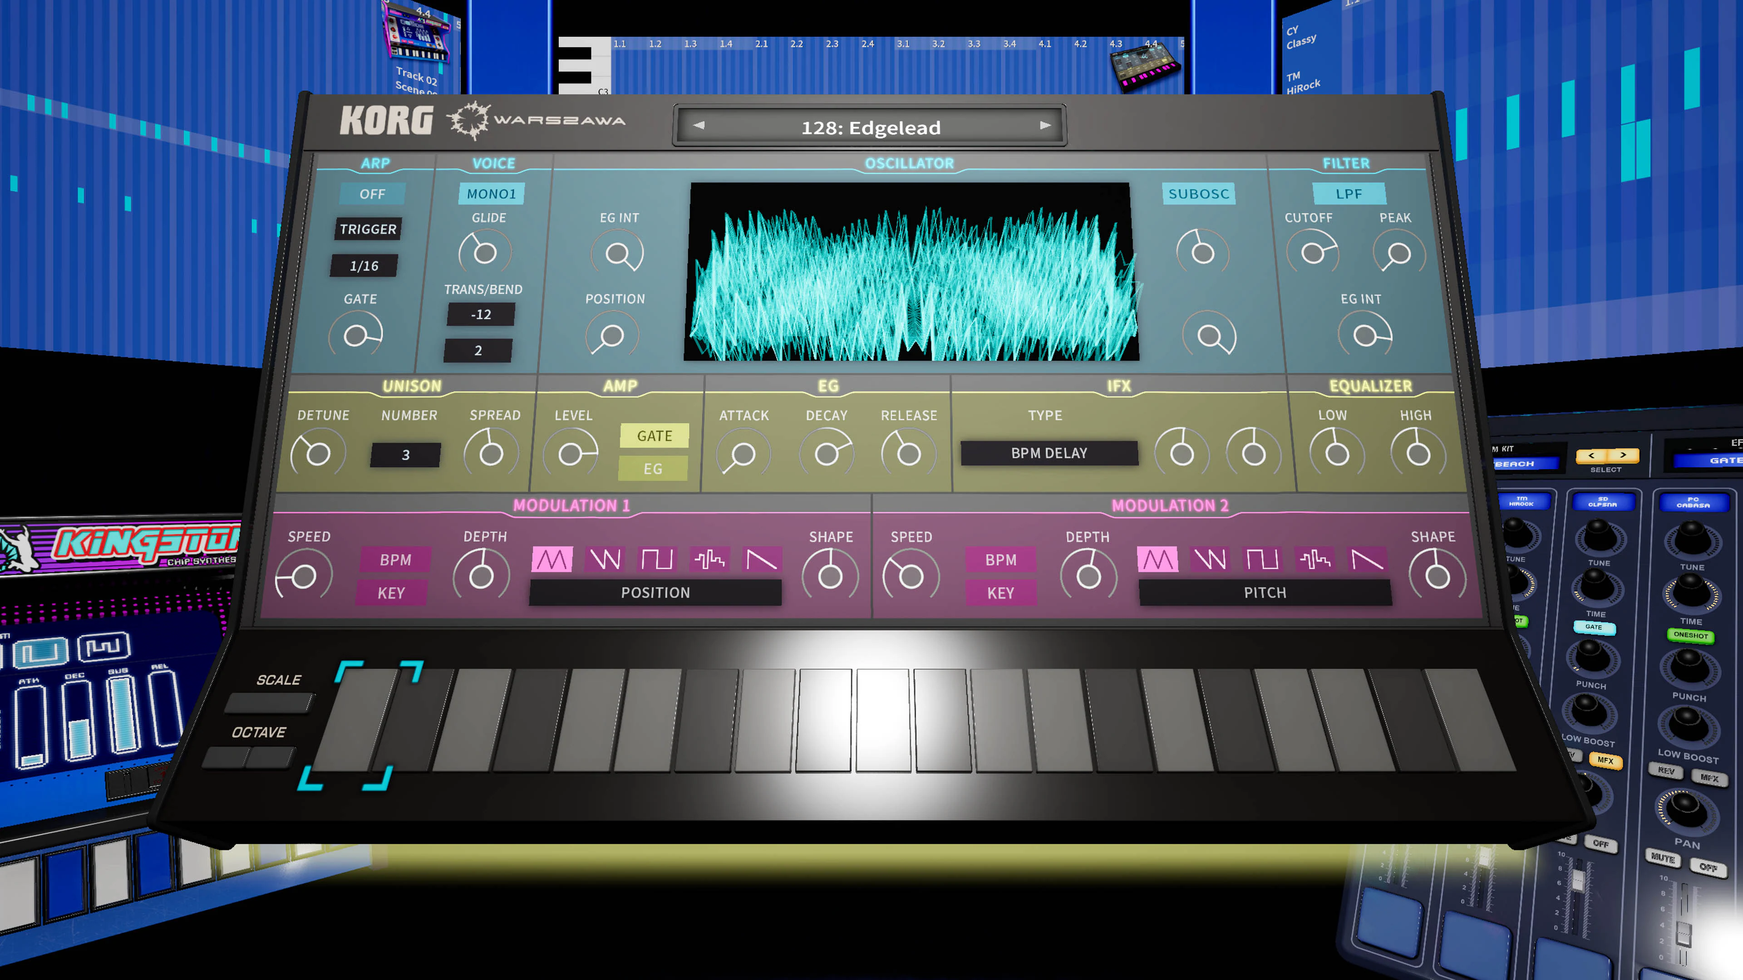Viewport: 1743px width, 980px height.
Task: Select the sample-and-hold shape in Modulation 1
Action: [x=709, y=559]
